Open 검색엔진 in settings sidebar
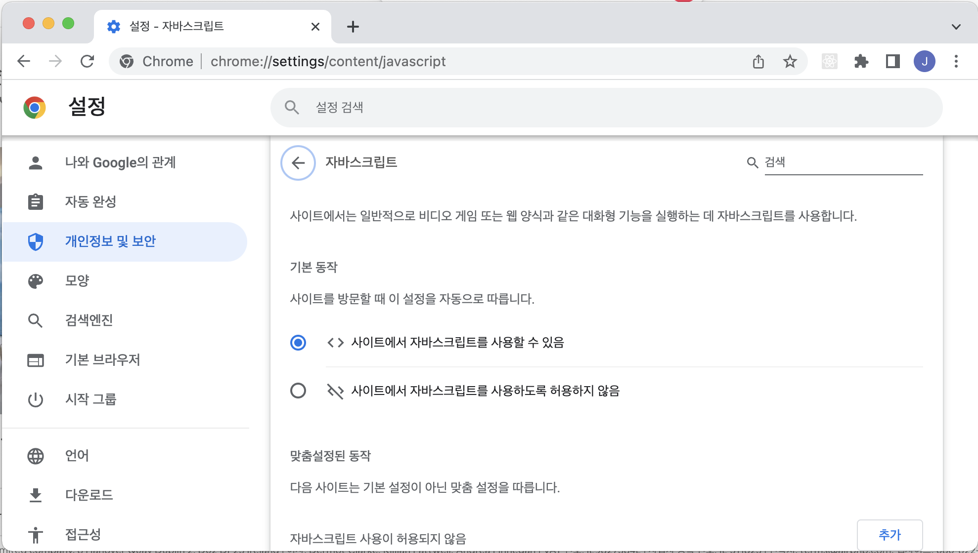This screenshot has width=978, height=553. click(89, 320)
